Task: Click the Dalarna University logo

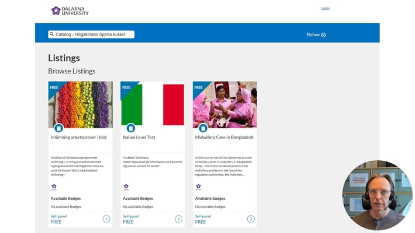Action: point(70,10)
